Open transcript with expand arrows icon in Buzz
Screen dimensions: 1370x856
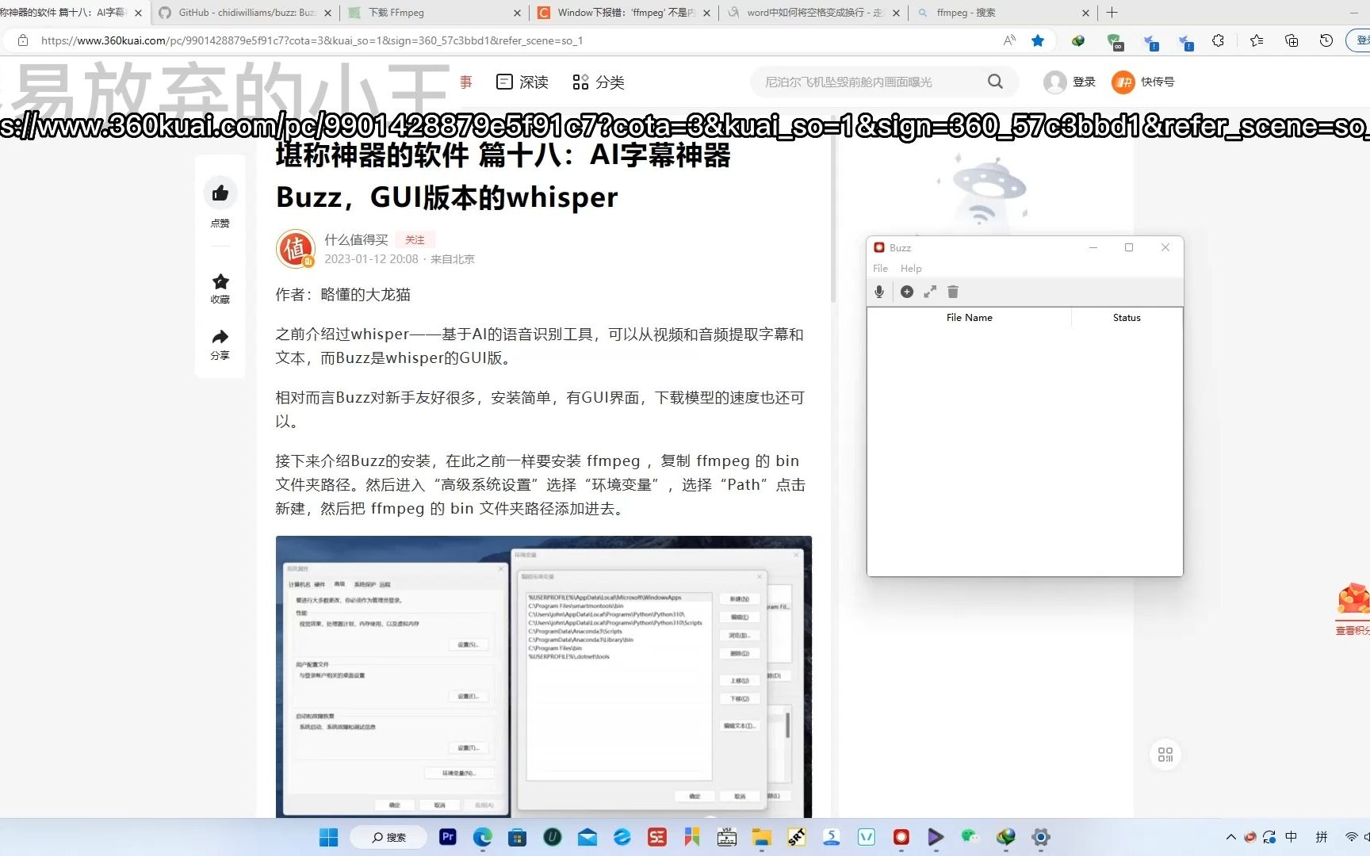coord(930,292)
